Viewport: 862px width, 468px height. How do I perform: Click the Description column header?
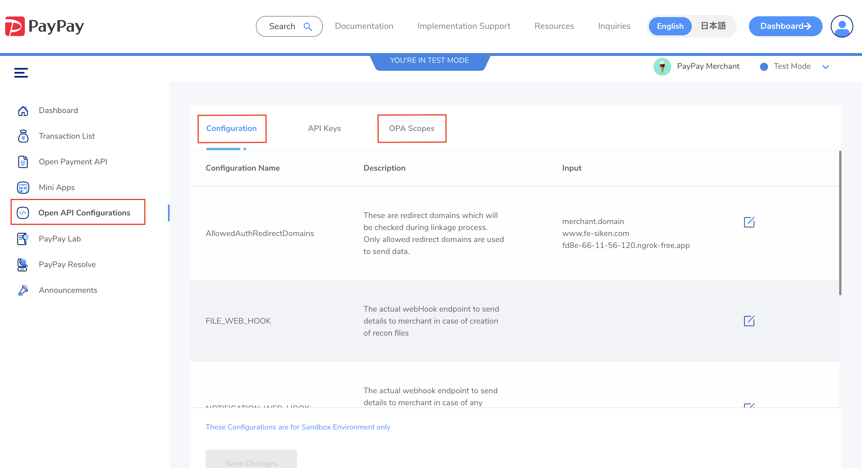click(x=384, y=168)
